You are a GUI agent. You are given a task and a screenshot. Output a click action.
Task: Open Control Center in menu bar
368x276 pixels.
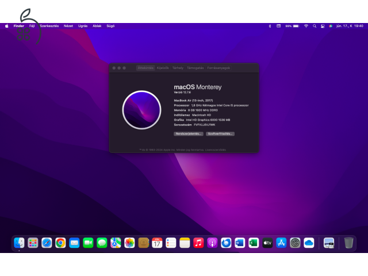click(x=323, y=26)
